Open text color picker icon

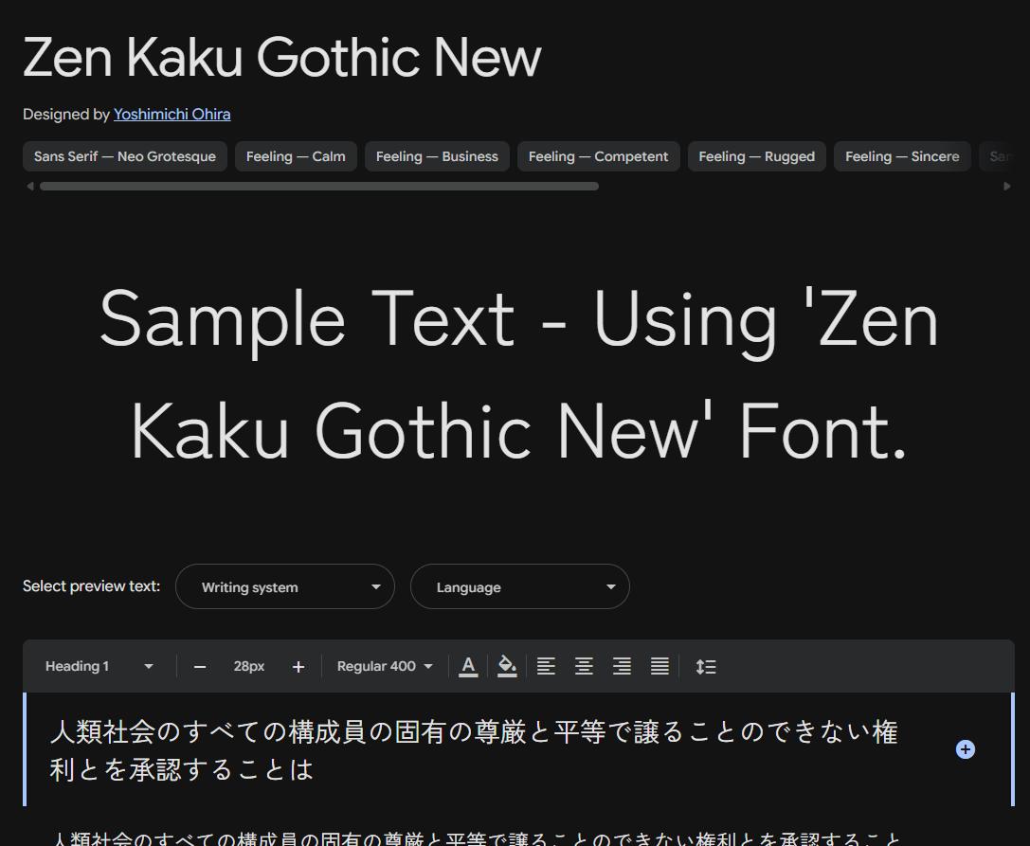pos(468,666)
